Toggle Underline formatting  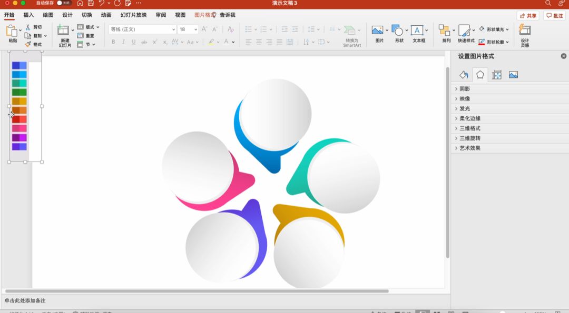[x=133, y=42]
